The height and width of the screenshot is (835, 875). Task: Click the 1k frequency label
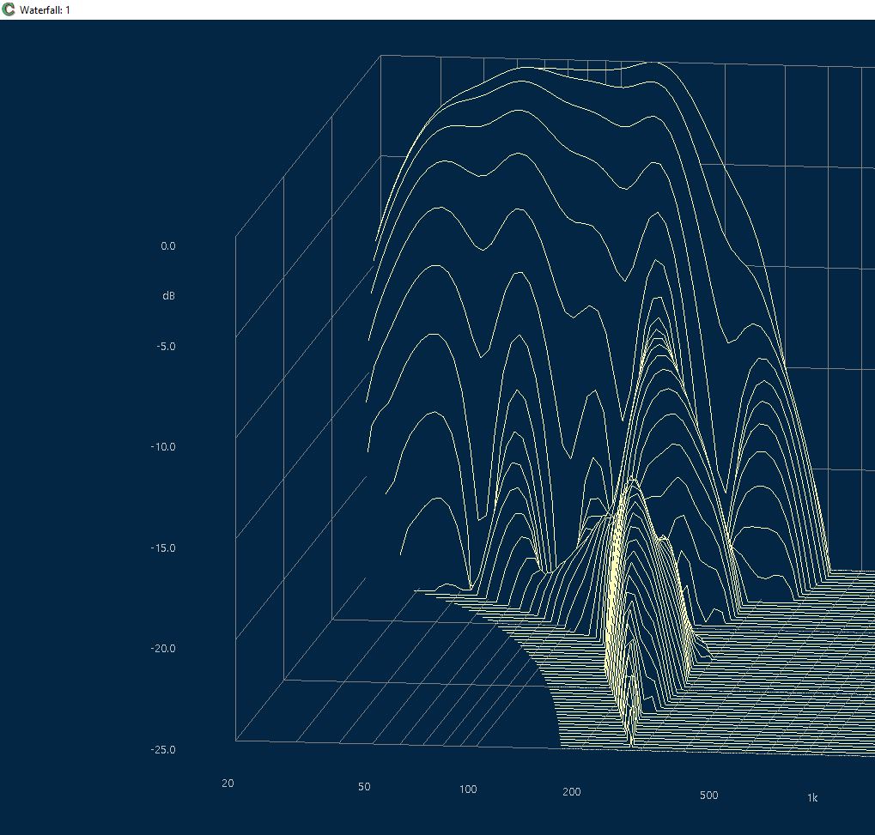coord(812,797)
